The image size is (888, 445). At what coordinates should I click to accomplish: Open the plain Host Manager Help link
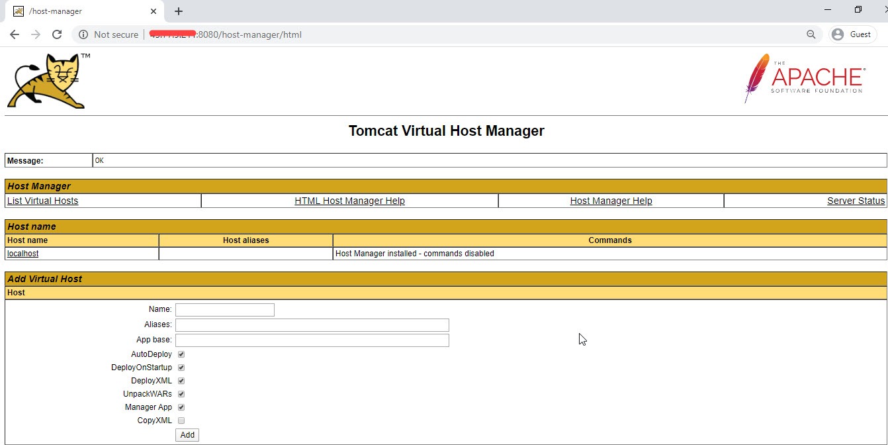611,201
